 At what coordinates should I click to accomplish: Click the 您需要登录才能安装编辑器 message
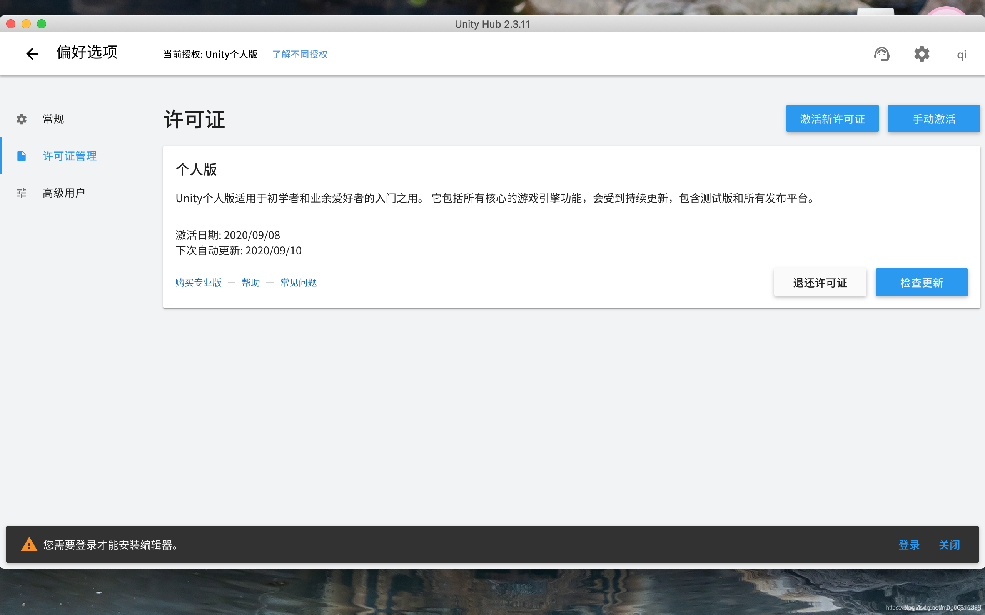pos(111,545)
